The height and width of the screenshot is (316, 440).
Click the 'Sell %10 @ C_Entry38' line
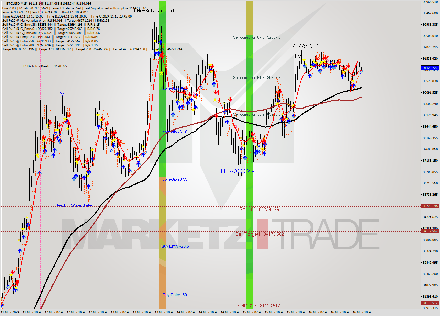[x=51, y=24]
